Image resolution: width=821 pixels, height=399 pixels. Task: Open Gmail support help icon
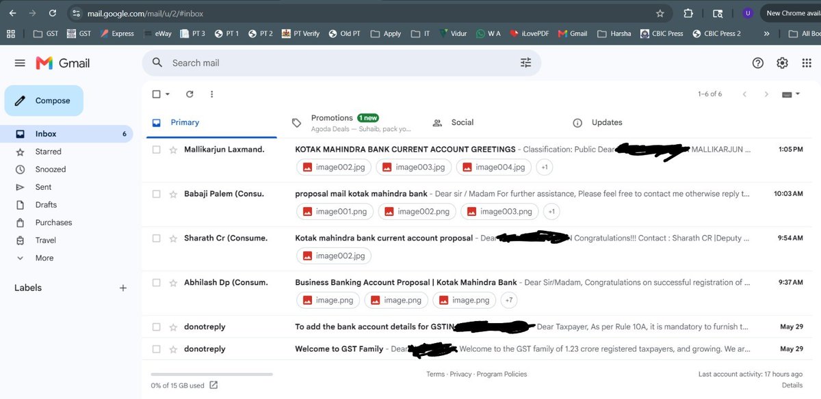[x=758, y=63]
